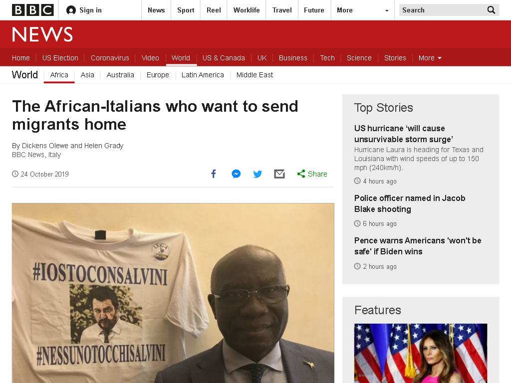Expand the red bar More menu
Image resolution: width=511 pixels, height=383 pixels.
(x=430, y=58)
